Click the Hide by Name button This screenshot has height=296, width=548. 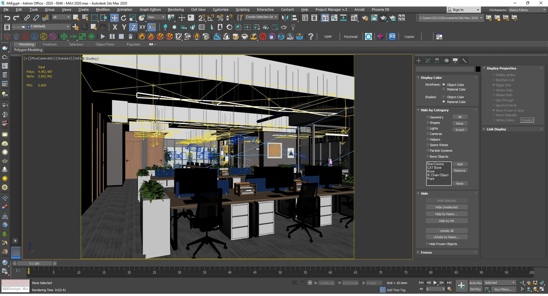446,214
